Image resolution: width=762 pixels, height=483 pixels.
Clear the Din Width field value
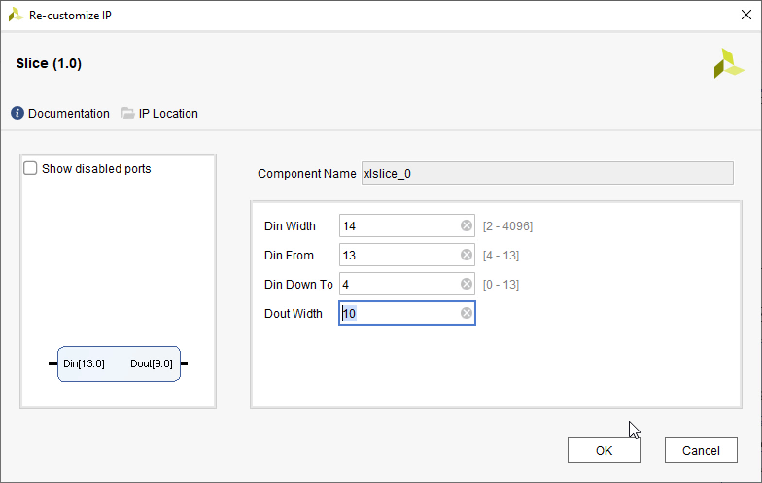pos(467,225)
